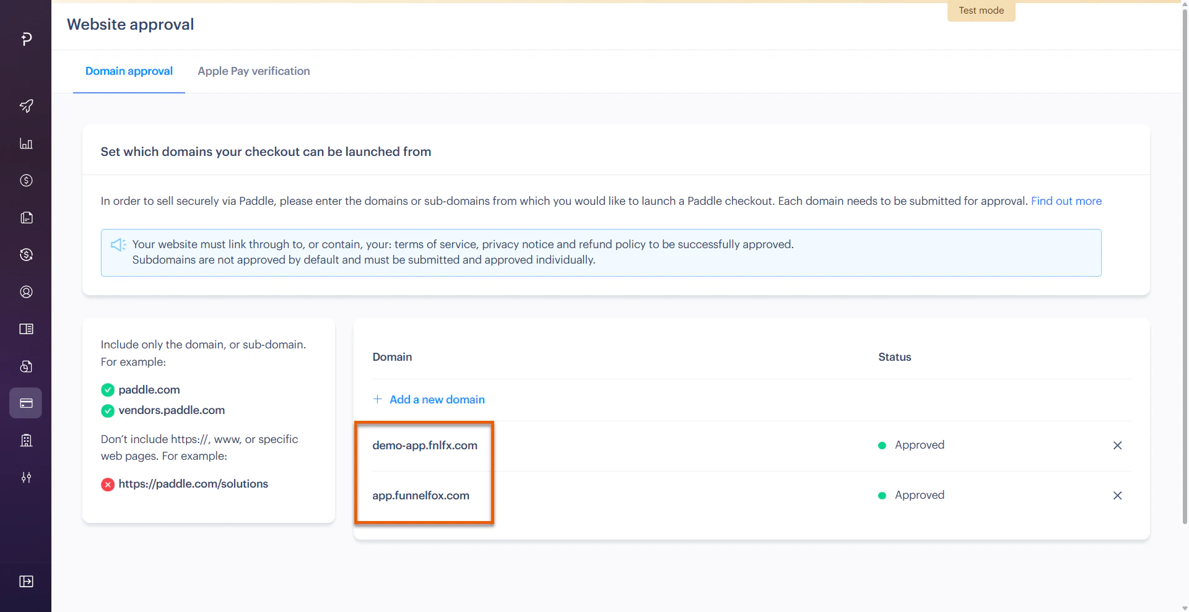Click Add a new domain

(x=437, y=399)
